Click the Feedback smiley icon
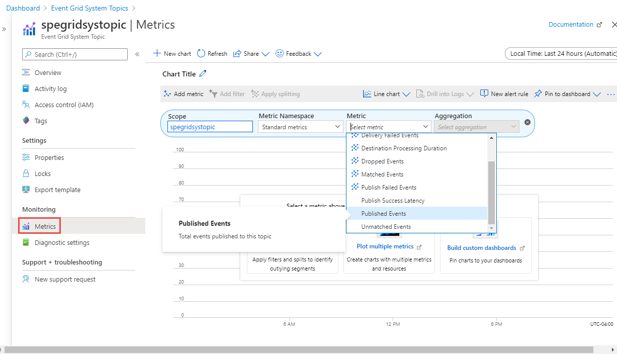 (x=279, y=53)
